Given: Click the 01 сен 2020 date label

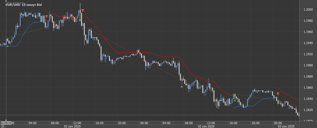Looking at the screenshot, I should coord(72,126).
